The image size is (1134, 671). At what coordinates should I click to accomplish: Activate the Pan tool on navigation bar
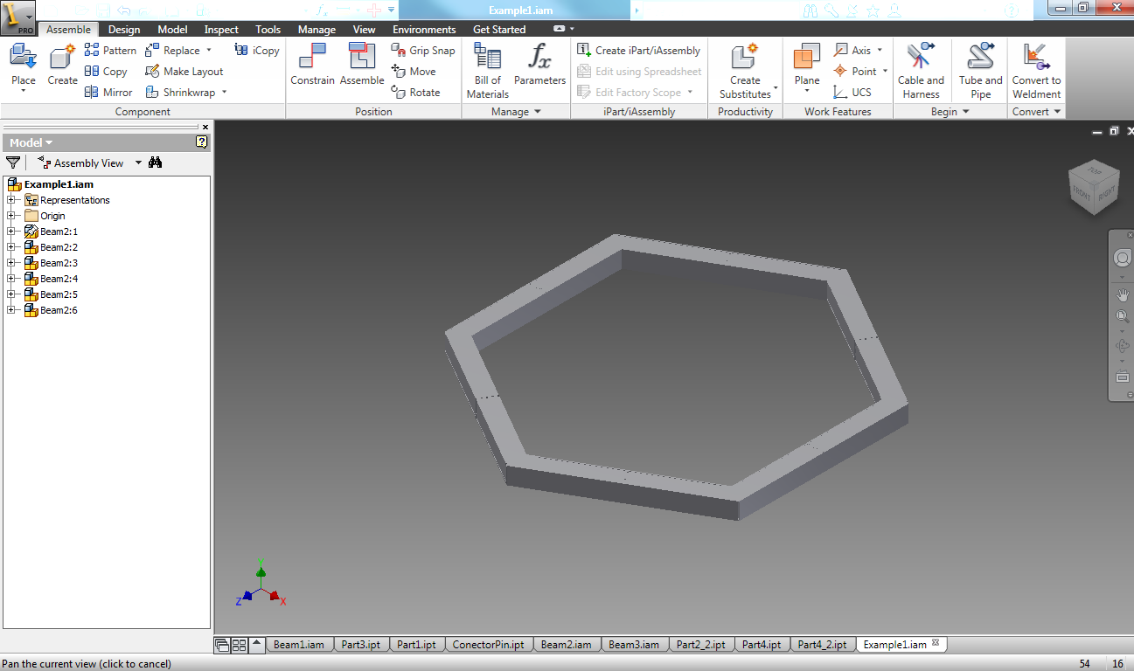tap(1123, 294)
